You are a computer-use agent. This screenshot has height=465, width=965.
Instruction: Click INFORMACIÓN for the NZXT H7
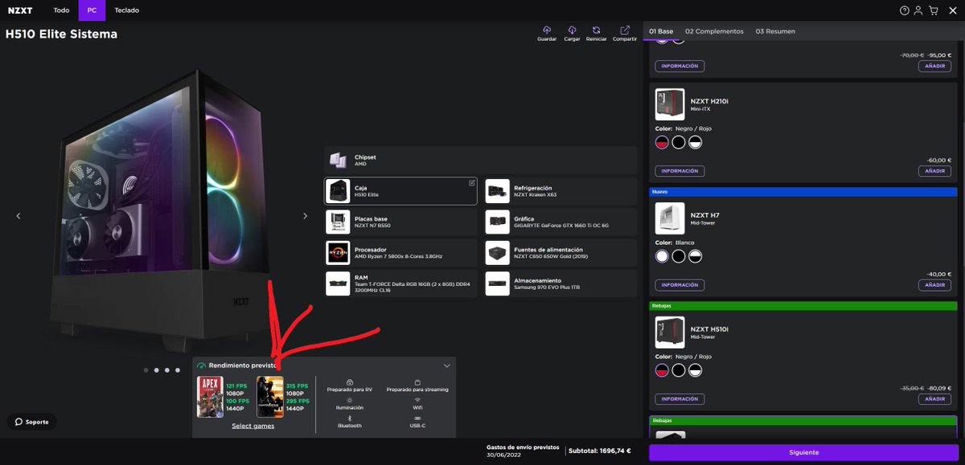(x=680, y=285)
